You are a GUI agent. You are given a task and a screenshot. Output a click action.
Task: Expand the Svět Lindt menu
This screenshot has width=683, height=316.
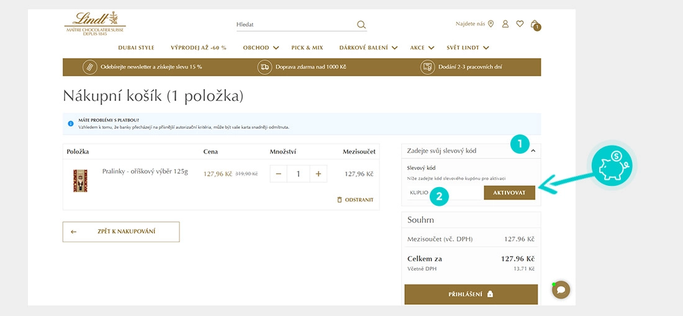tap(468, 48)
